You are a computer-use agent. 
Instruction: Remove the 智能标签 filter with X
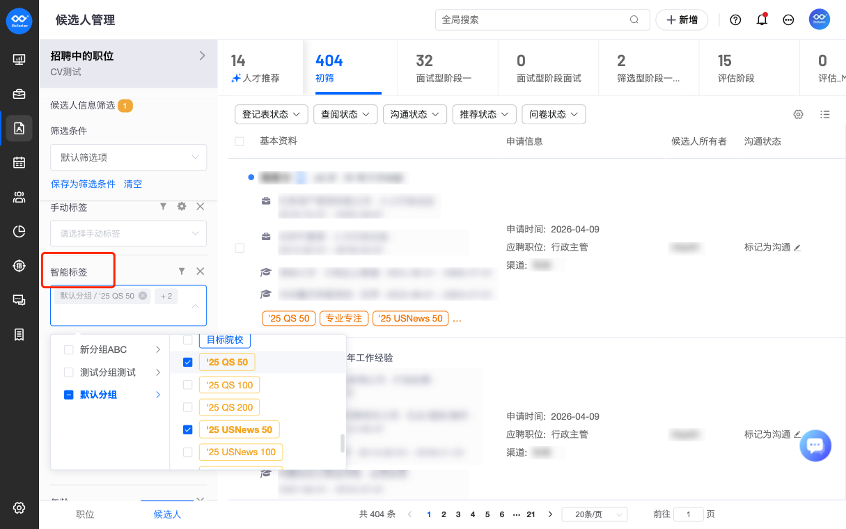[200, 271]
